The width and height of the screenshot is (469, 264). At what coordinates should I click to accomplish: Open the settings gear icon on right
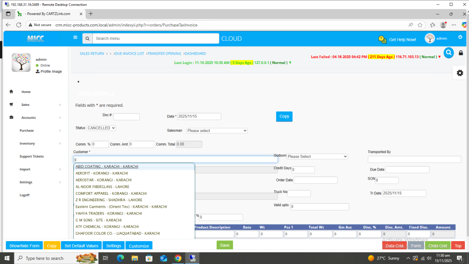point(460,73)
